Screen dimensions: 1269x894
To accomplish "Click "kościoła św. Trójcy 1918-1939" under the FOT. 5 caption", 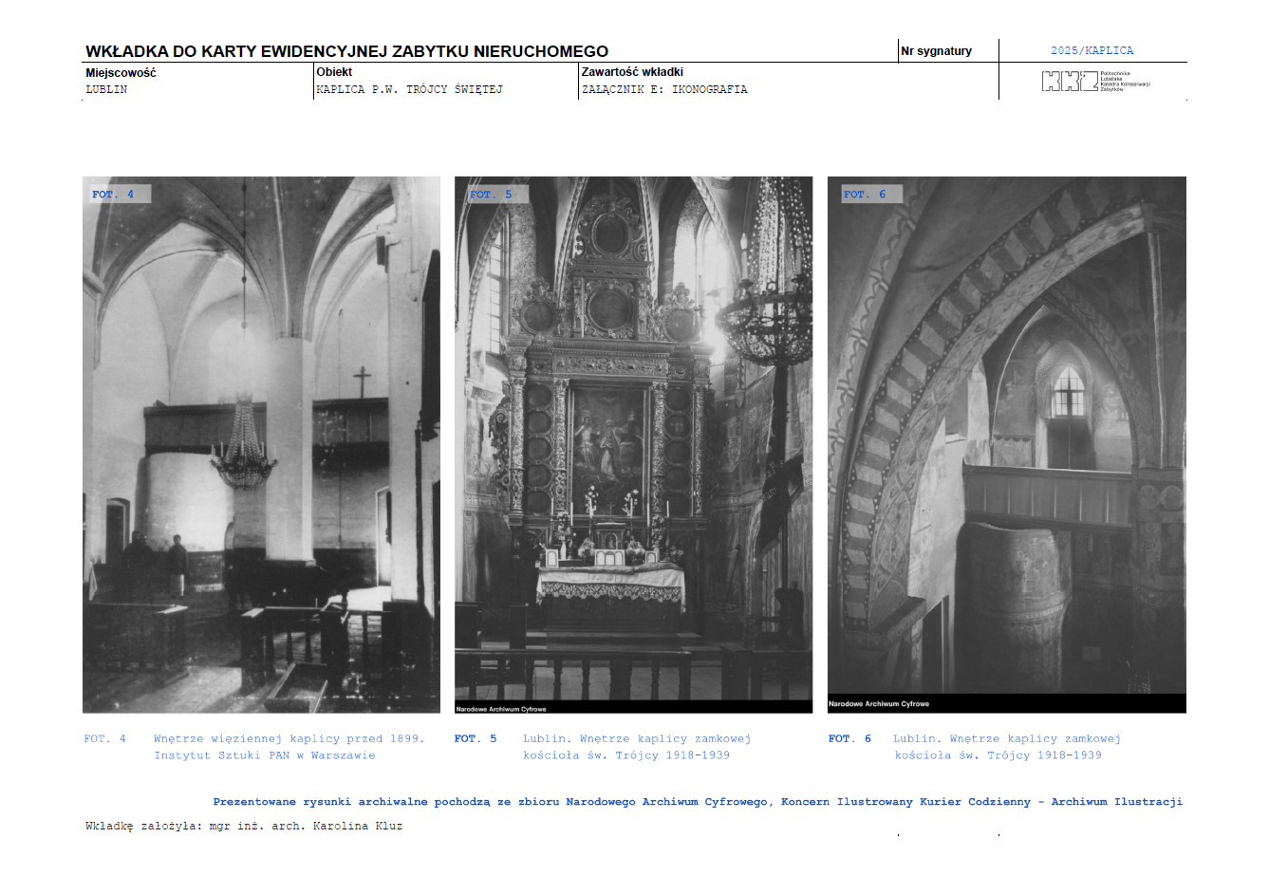I will [x=626, y=755].
